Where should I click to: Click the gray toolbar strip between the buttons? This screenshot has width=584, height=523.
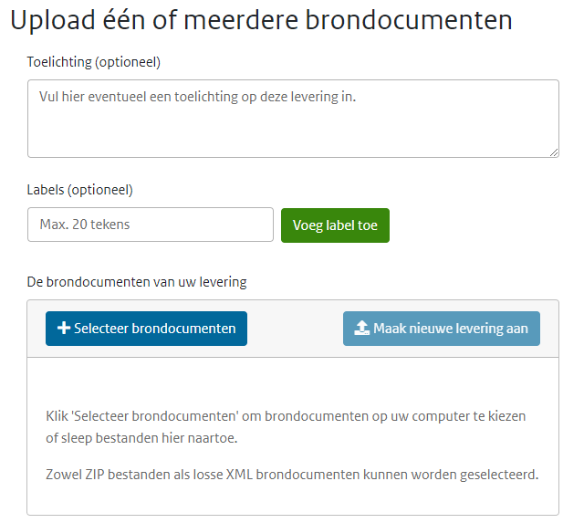click(295, 329)
